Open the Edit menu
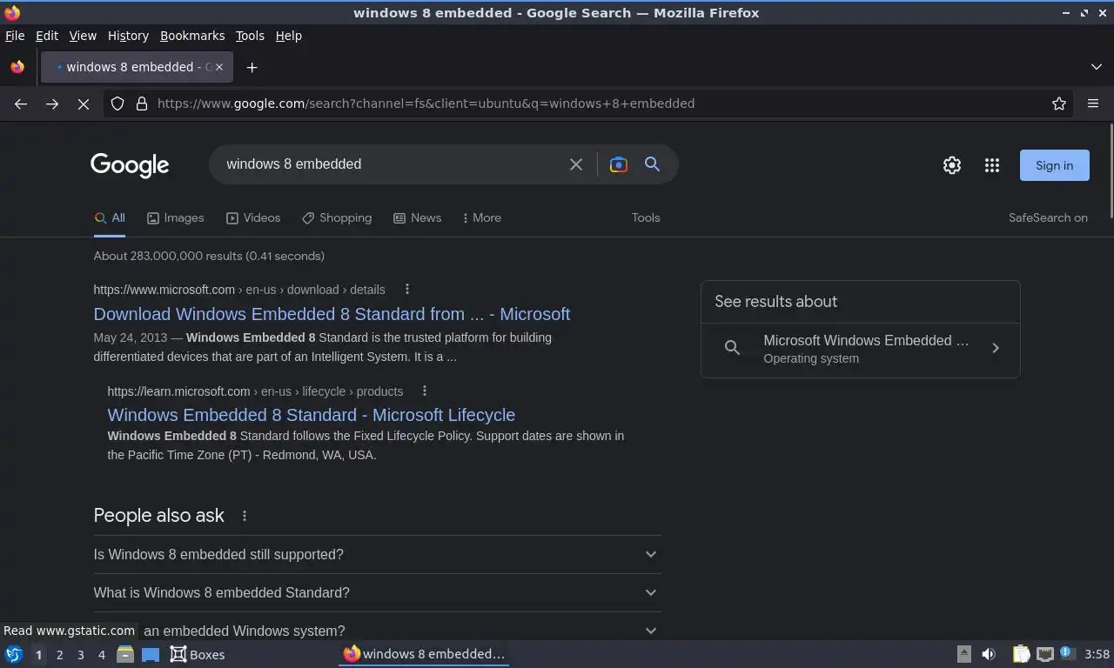Image resolution: width=1114 pixels, height=668 pixels. click(47, 36)
